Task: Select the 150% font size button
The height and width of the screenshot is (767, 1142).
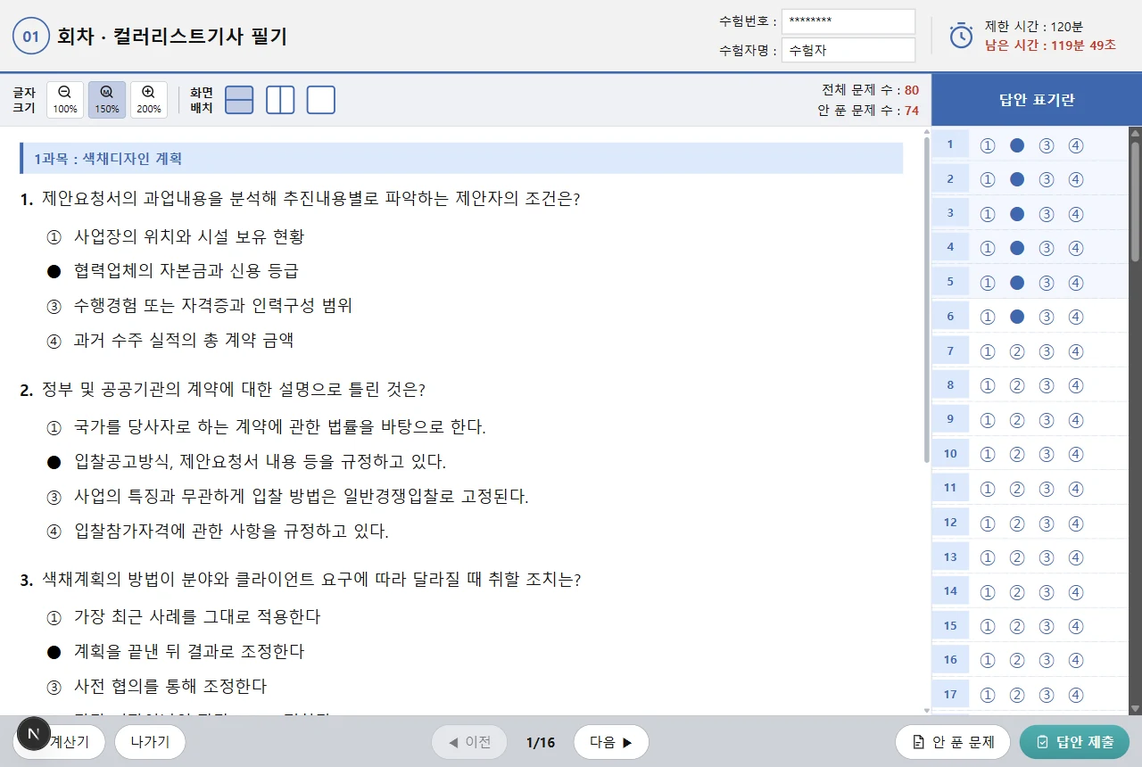Action: 106,100
